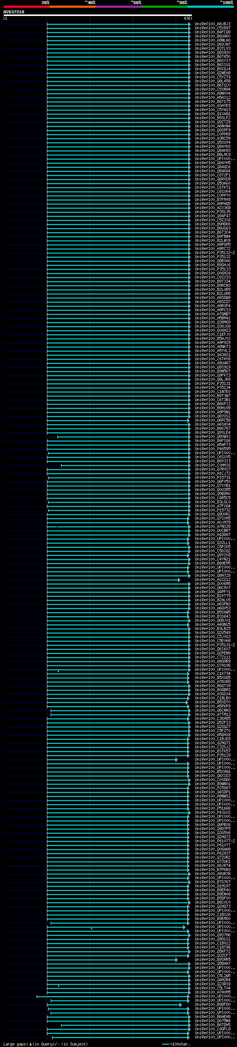Click the green ~80% identity legend bar

click(x=164, y=7)
